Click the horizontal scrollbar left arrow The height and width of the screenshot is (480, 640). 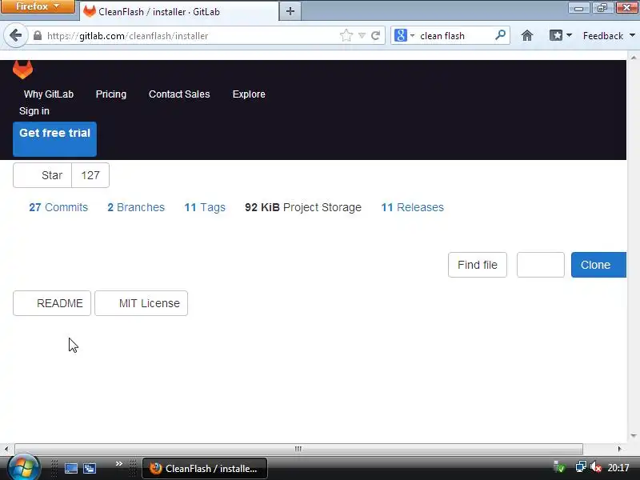6,449
